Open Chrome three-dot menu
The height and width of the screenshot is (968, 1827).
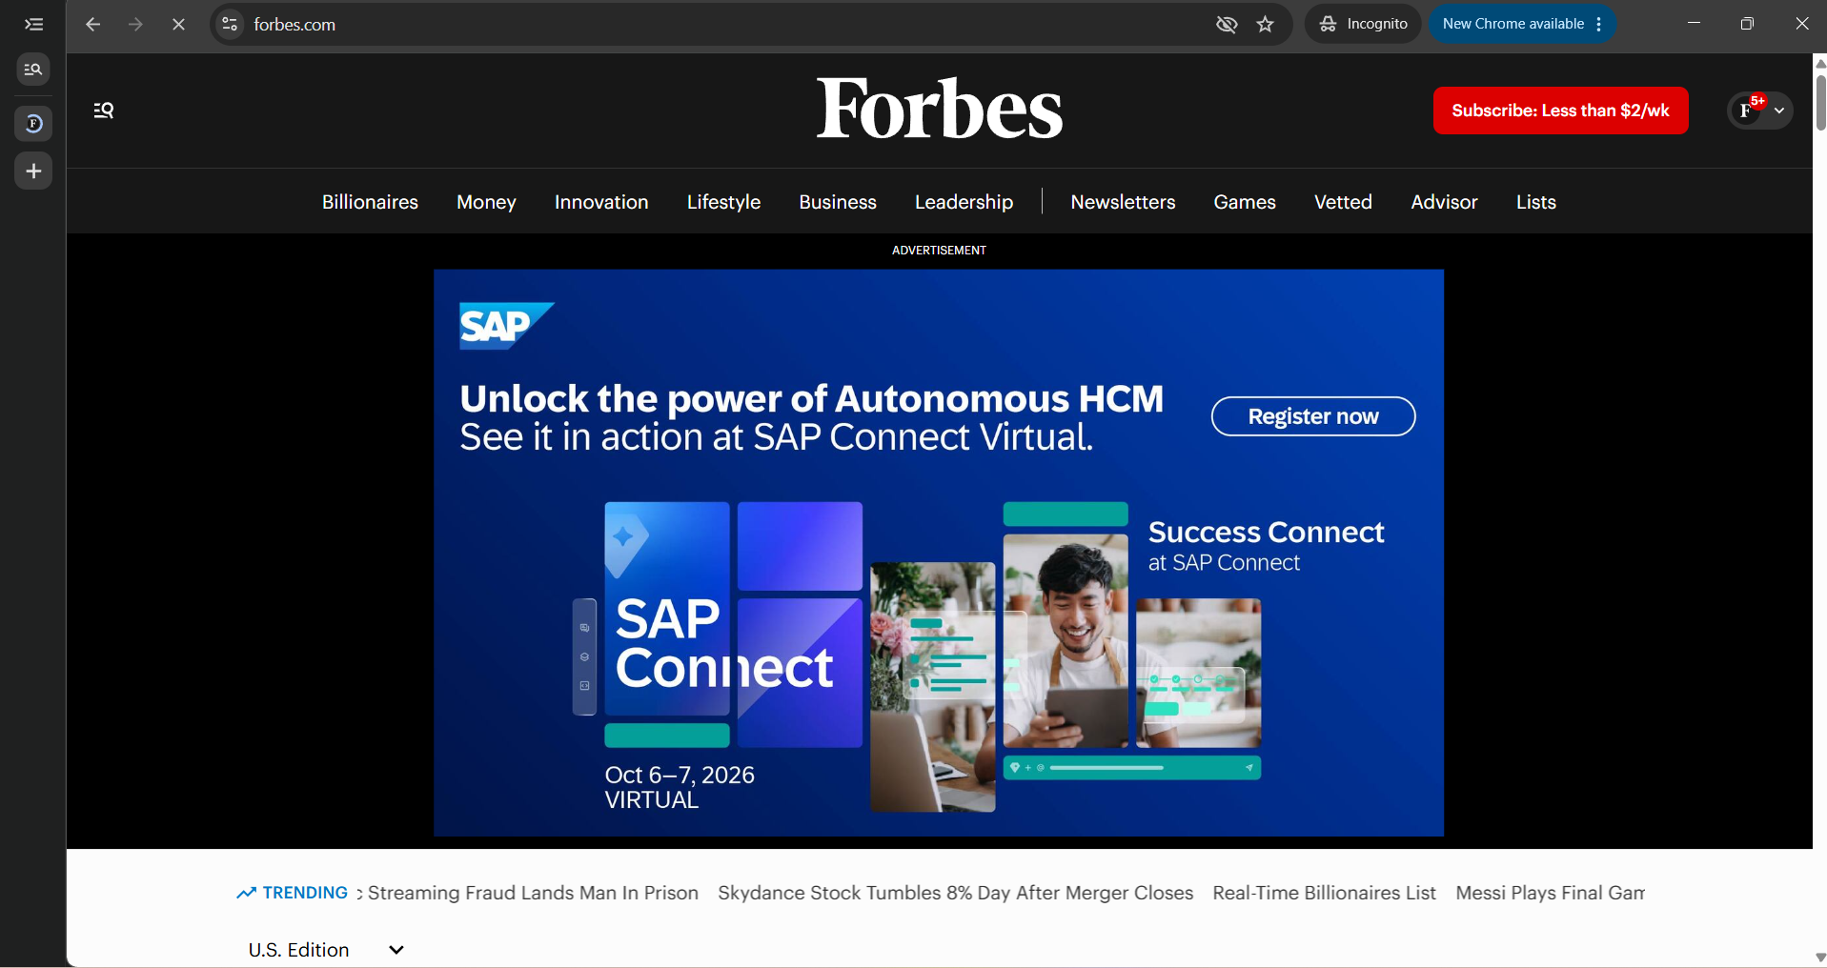(1599, 24)
